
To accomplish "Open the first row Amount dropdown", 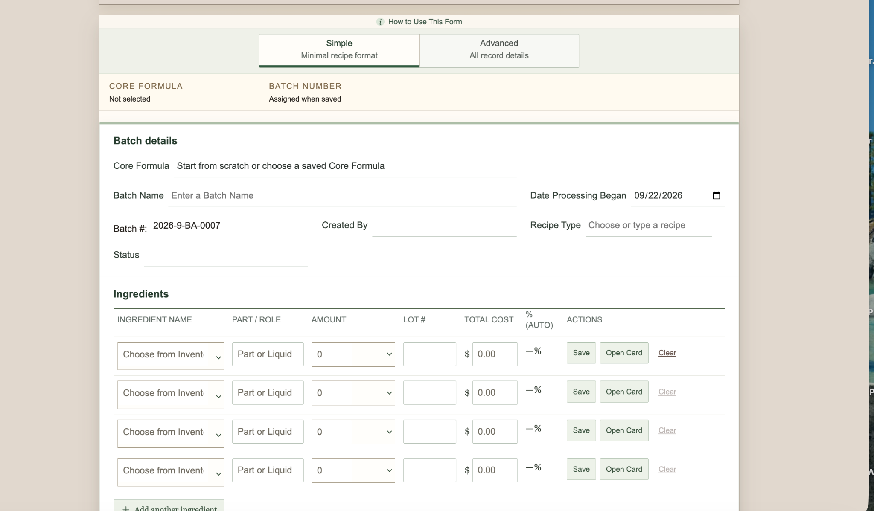I will (x=353, y=354).
